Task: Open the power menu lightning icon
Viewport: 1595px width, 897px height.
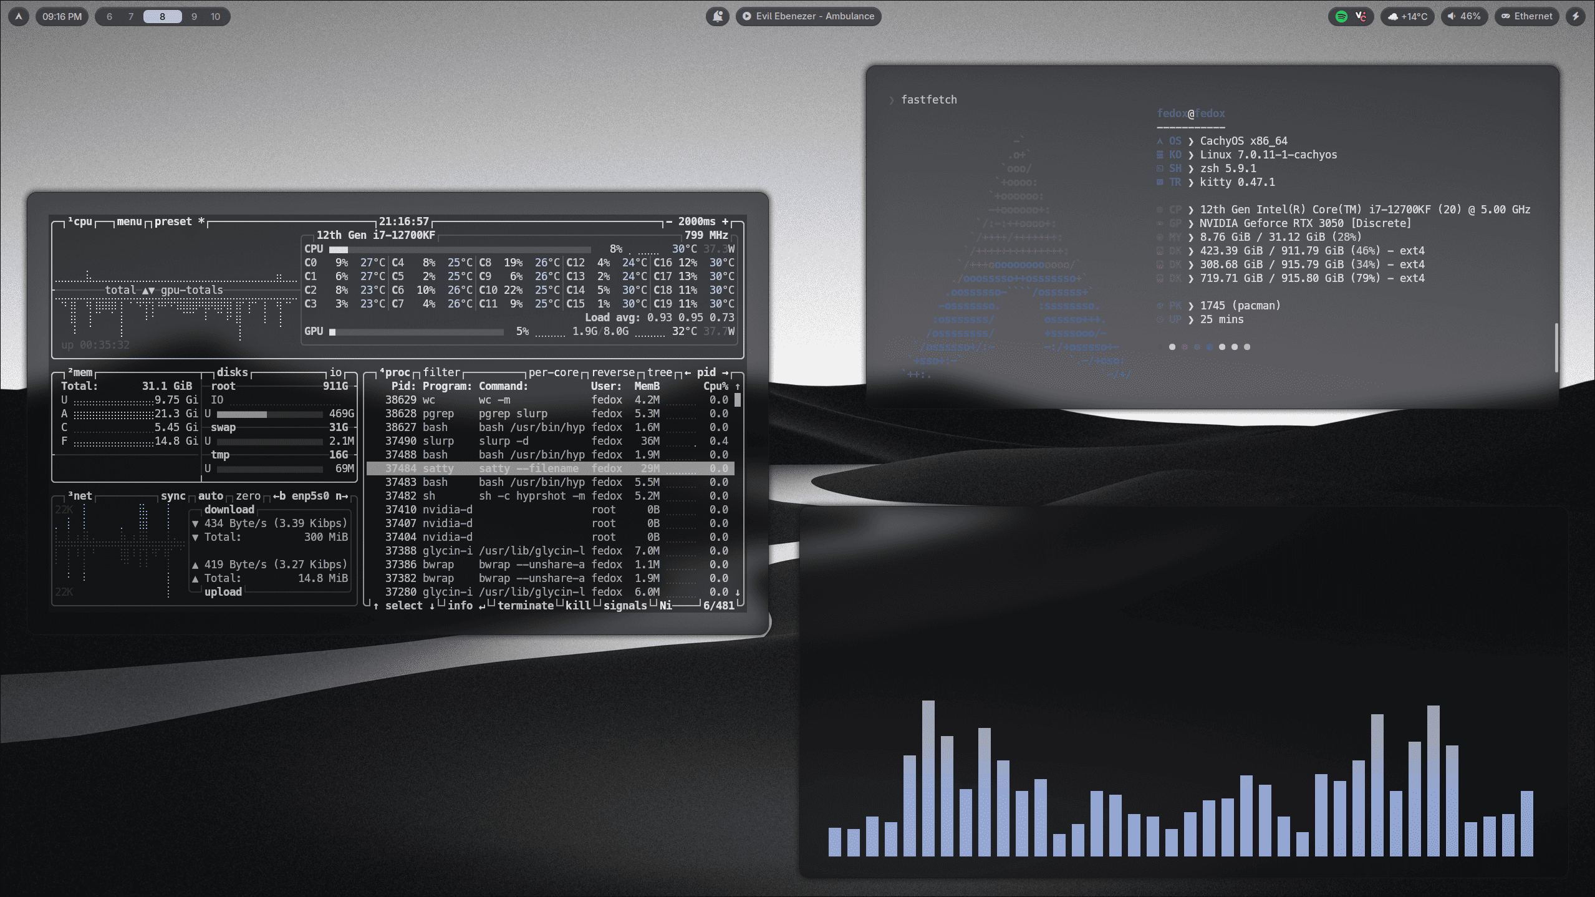Action: point(1576,16)
